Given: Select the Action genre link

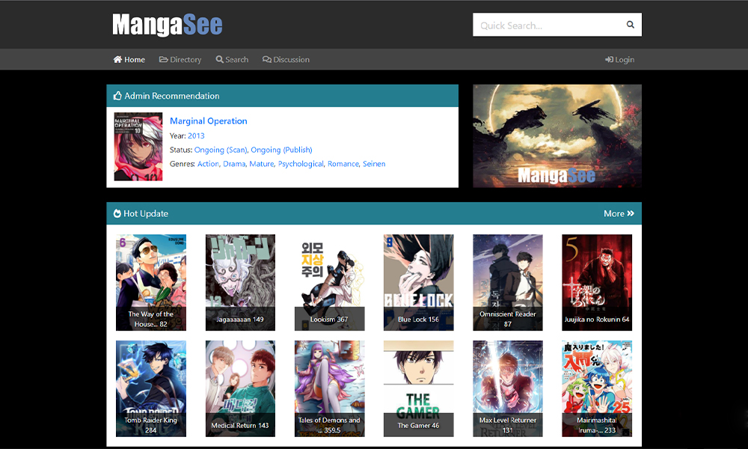Looking at the screenshot, I should tap(208, 164).
